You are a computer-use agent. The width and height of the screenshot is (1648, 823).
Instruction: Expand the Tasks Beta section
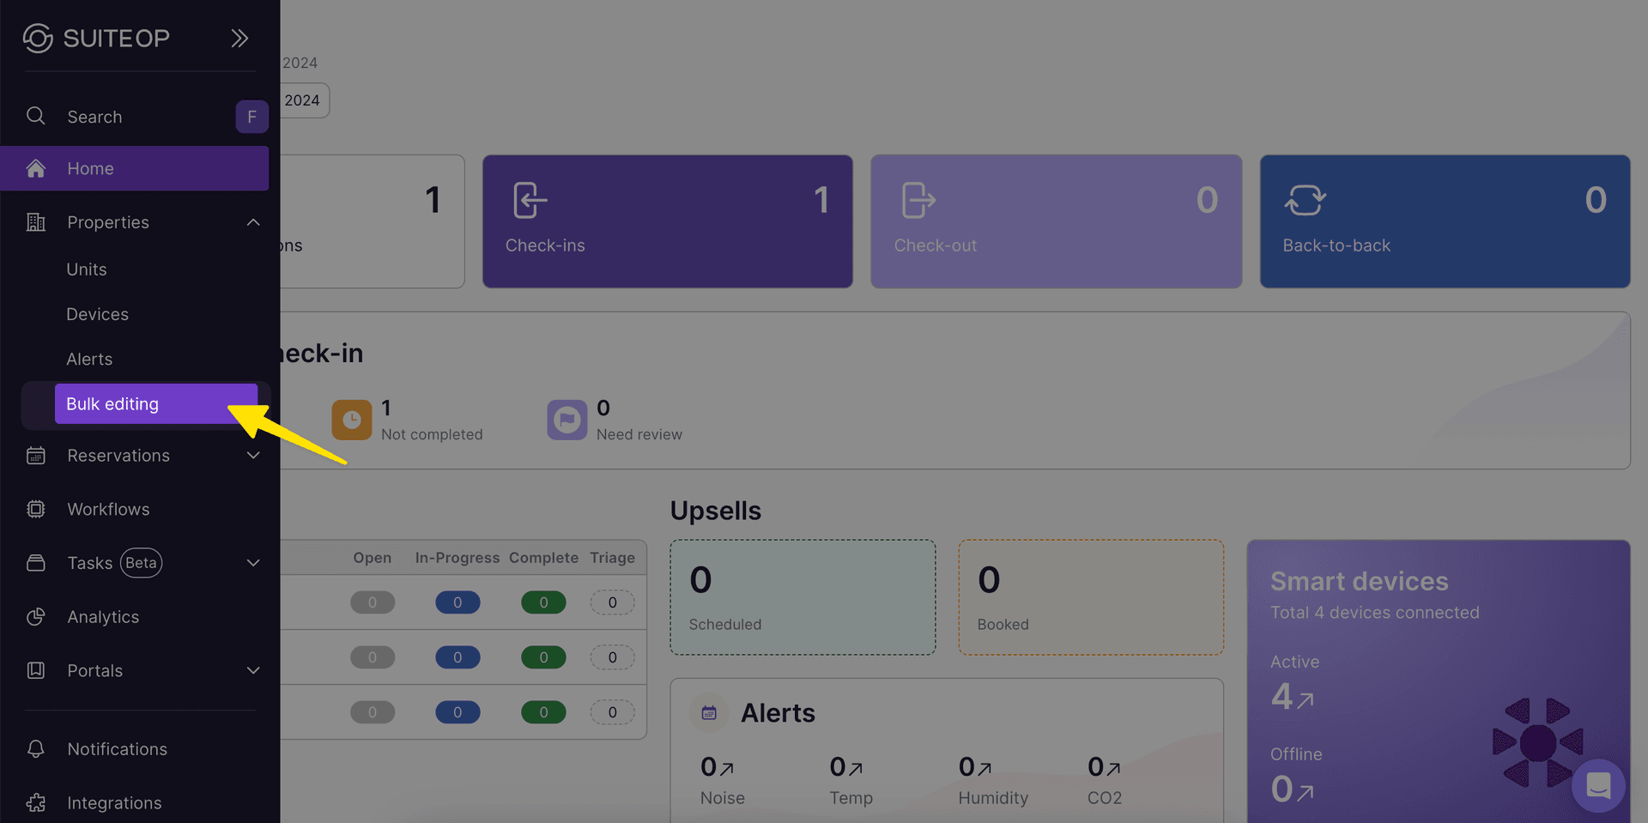[253, 563]
